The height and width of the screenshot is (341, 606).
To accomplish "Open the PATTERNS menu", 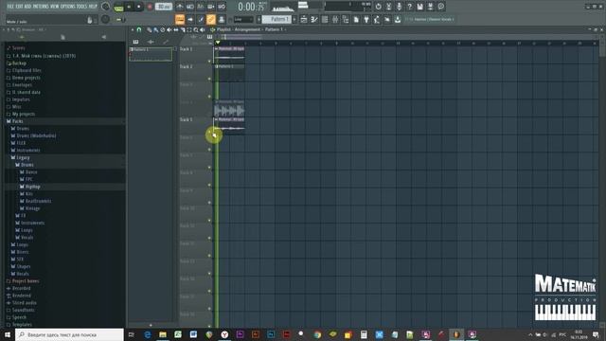I will [x=41, y=7].
